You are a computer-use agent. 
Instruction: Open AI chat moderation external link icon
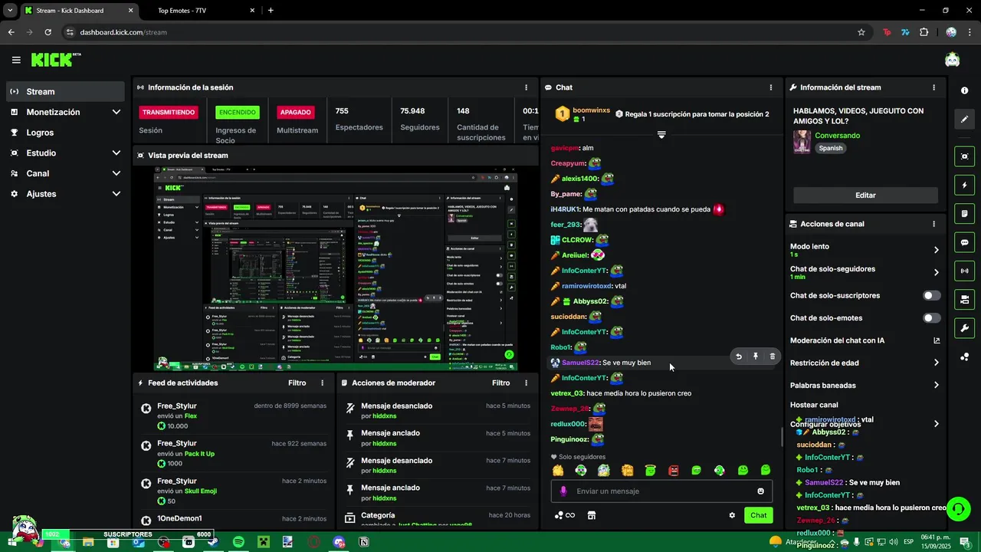(x=936, y=340)
